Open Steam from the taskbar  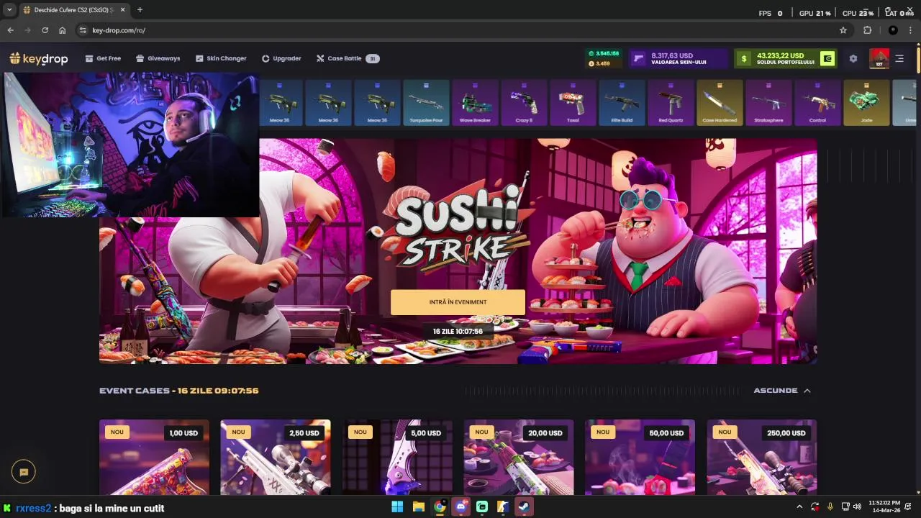click(x=524, y=507)
